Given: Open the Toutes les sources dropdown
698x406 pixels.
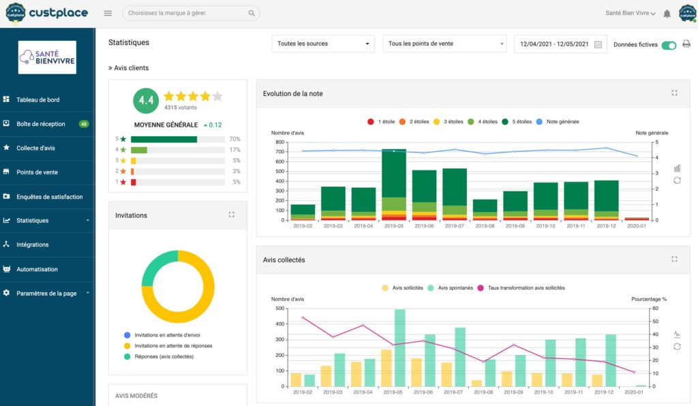Looking at the screenshot, I should tap(322, 43).
